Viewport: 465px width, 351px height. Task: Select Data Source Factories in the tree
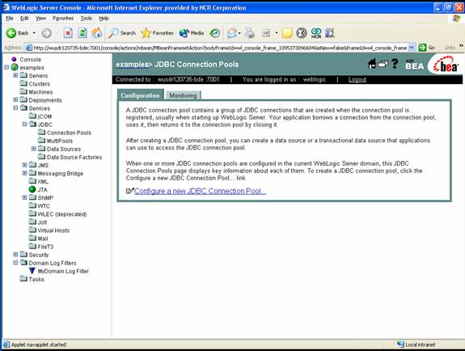point(74,157)
